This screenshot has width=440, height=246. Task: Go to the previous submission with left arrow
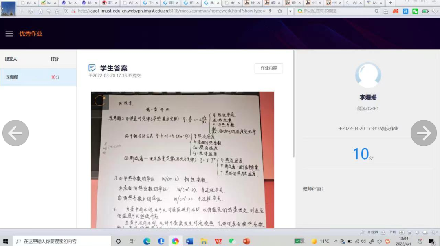(x=15, y=133)
